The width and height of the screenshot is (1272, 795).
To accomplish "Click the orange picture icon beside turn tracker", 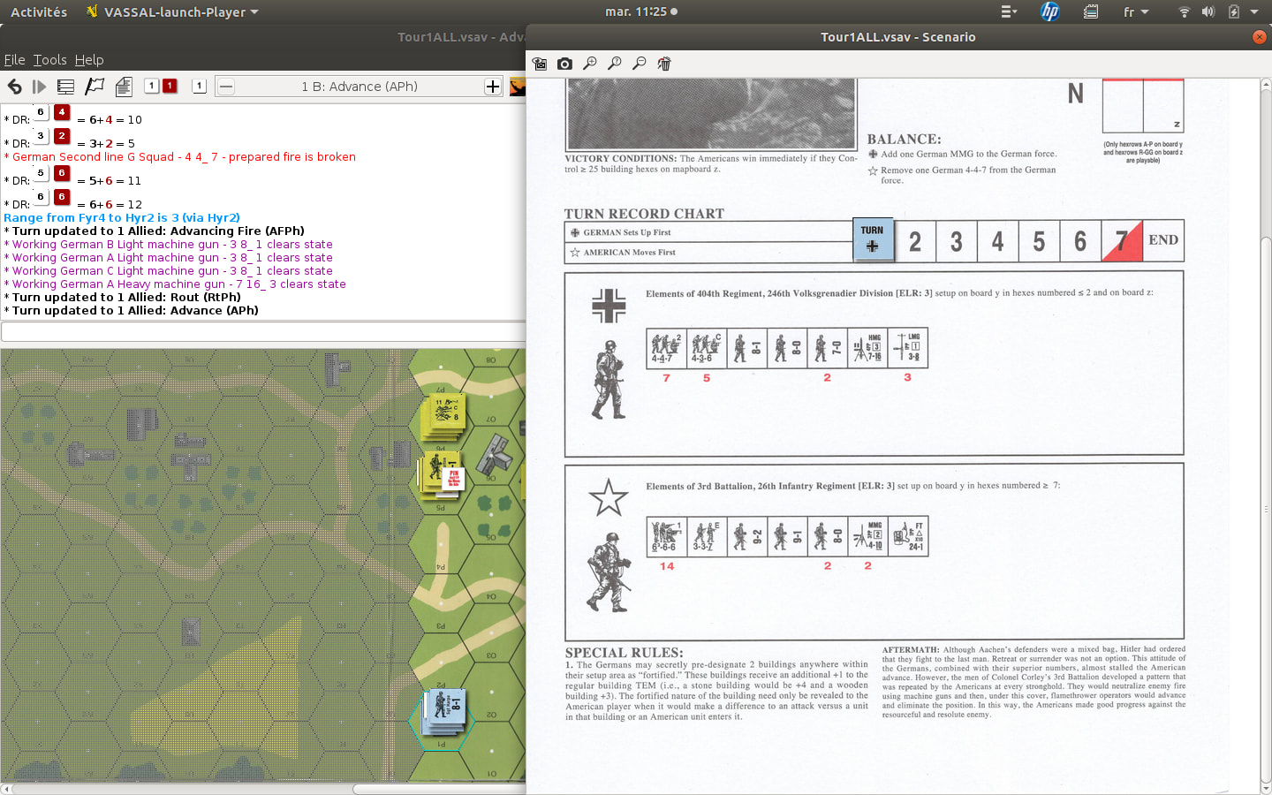I will point(518,87).
